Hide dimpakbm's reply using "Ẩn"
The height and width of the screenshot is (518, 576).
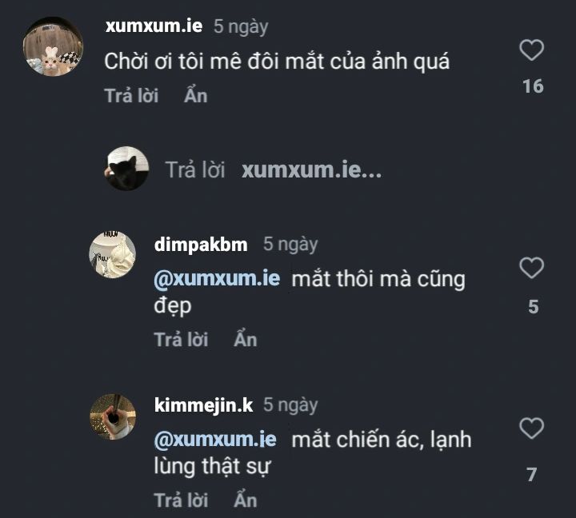[246, 339]
